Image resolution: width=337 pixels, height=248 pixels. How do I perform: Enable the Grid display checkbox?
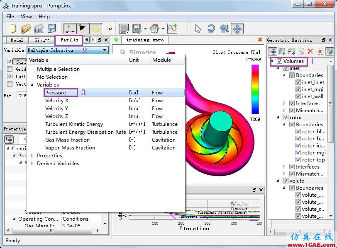[x=10, y=69]
